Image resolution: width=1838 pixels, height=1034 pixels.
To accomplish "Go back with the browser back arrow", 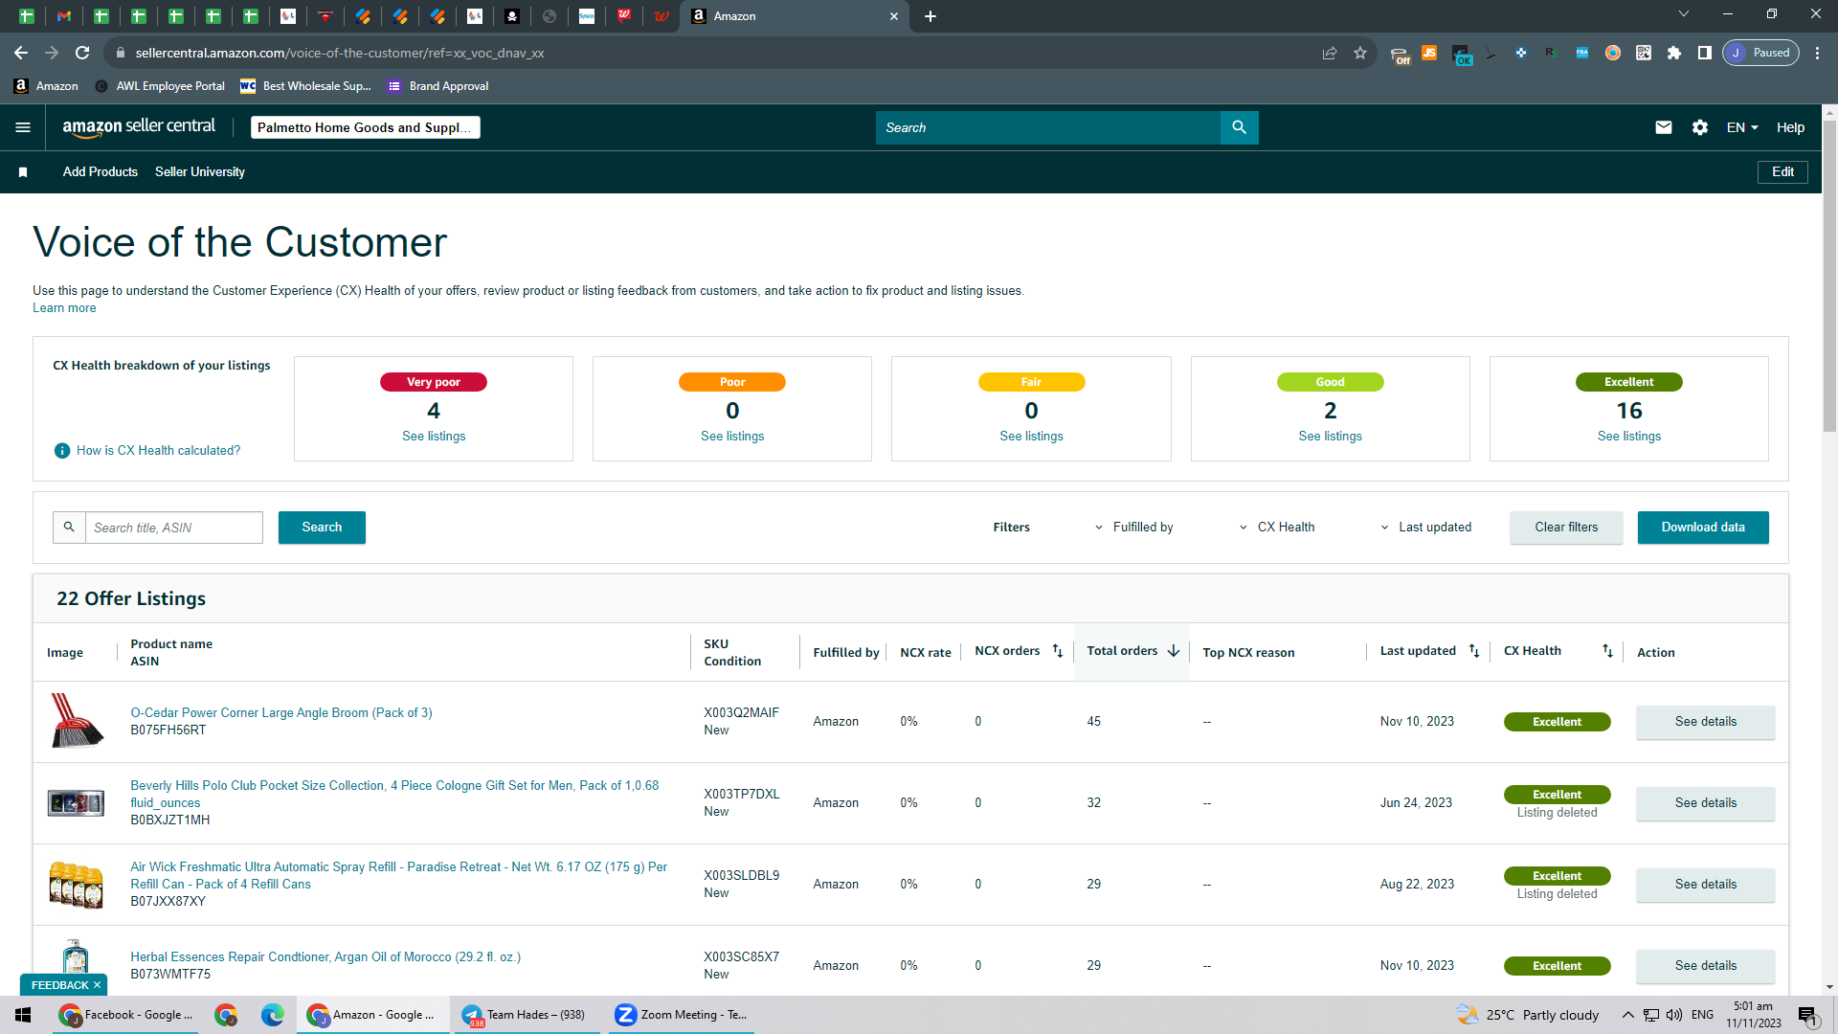I will tap(21, 53).
